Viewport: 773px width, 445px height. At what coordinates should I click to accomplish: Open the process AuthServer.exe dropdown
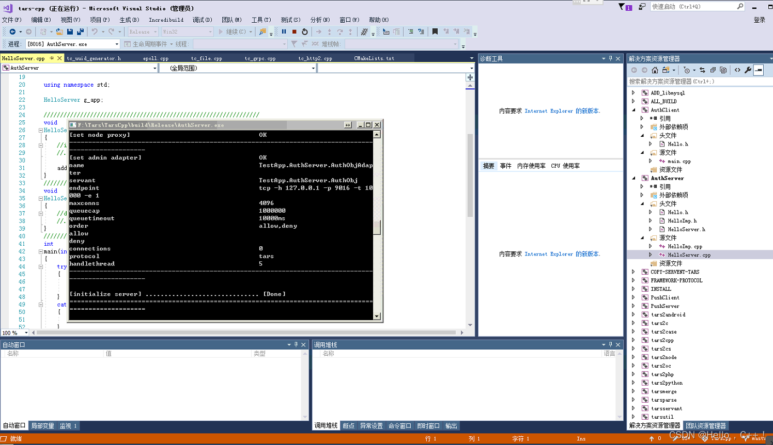pos(73,44)
